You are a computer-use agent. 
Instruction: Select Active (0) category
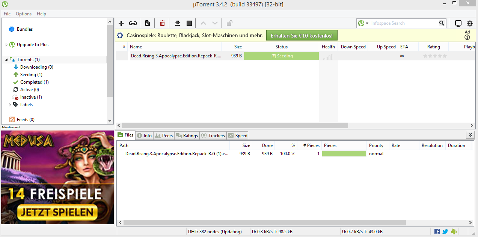tap(30, 90)
